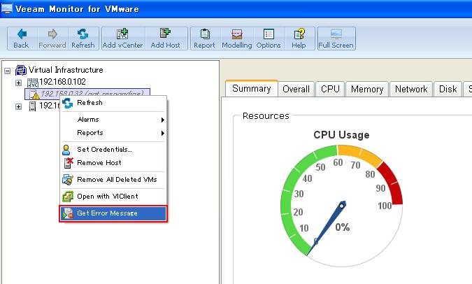Expand the bottom host node in tree

(19, 106)
